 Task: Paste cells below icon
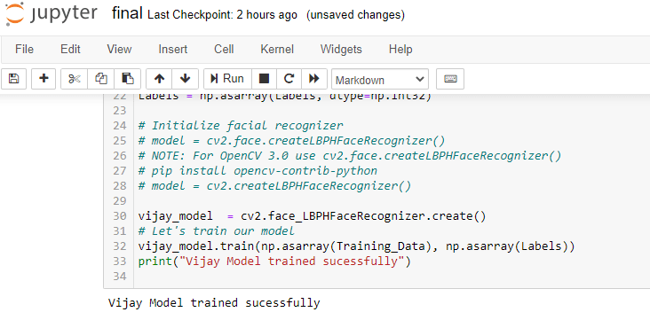[127, 79]
